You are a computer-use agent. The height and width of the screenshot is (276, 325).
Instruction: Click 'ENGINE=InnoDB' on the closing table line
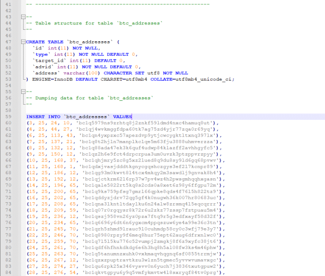49,79
